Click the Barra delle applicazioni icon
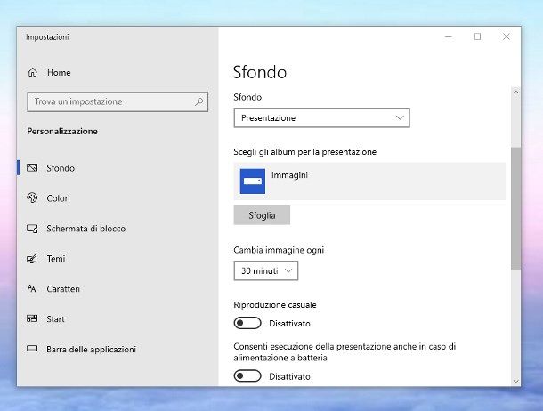Image resolution: width=543 pixels, height=411 pixels. 32,349
